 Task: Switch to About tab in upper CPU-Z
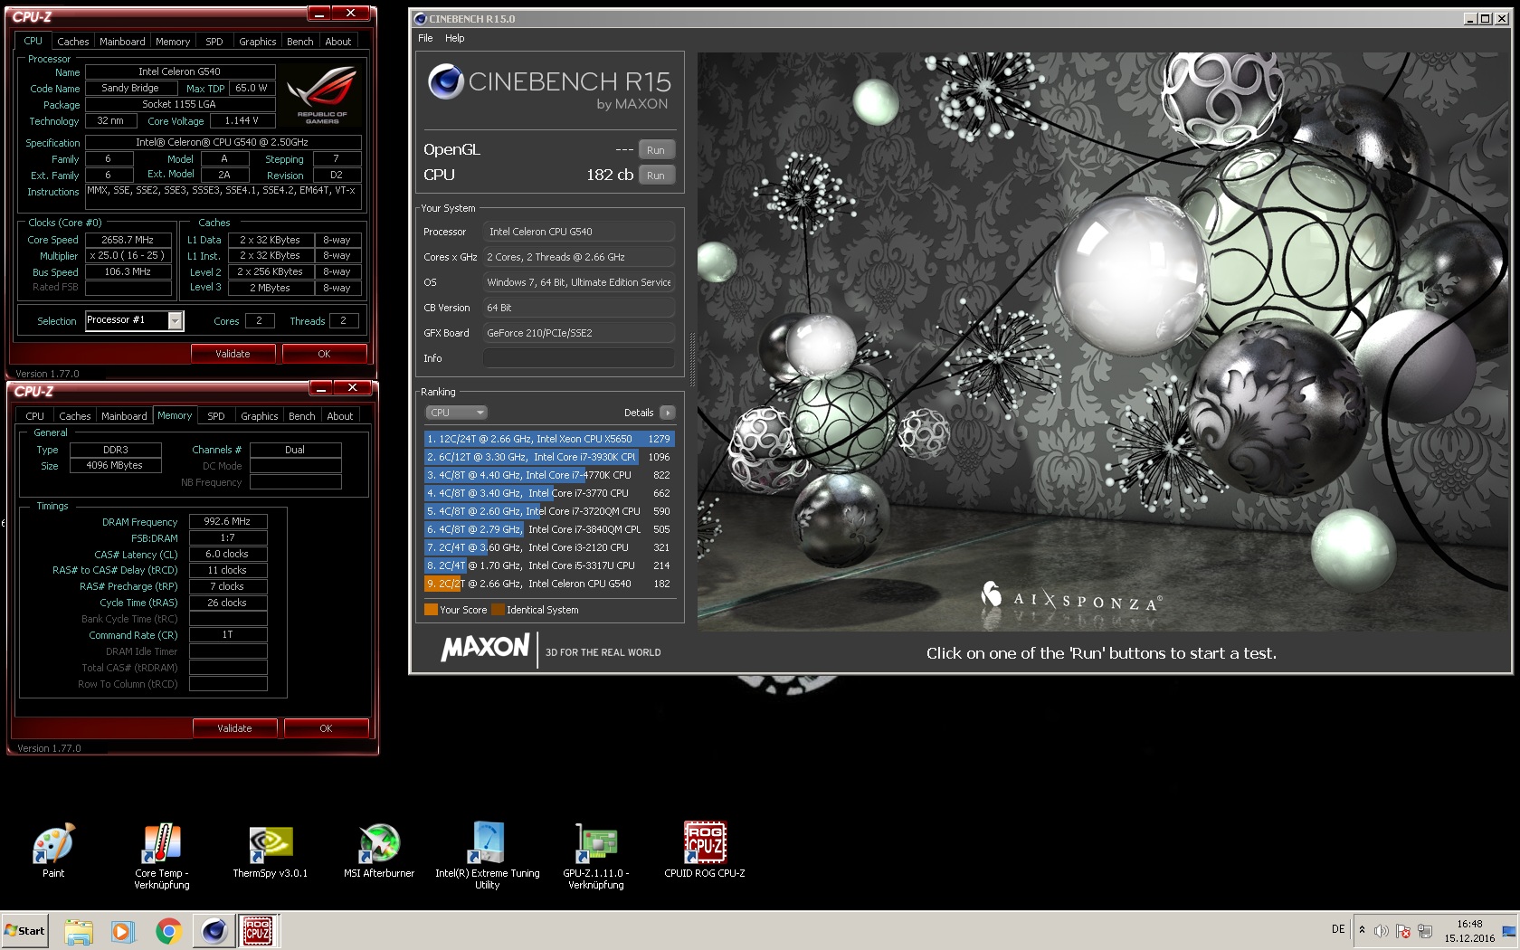pos(338,42)
